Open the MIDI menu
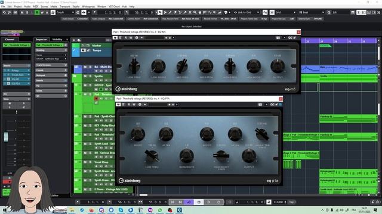The width and height of the screenshot is (382, 214). (36, 7)
